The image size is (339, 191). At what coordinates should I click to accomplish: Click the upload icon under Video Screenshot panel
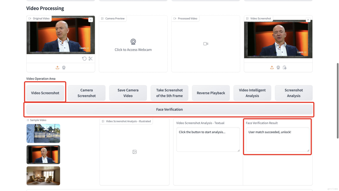(x=272, y=67)
